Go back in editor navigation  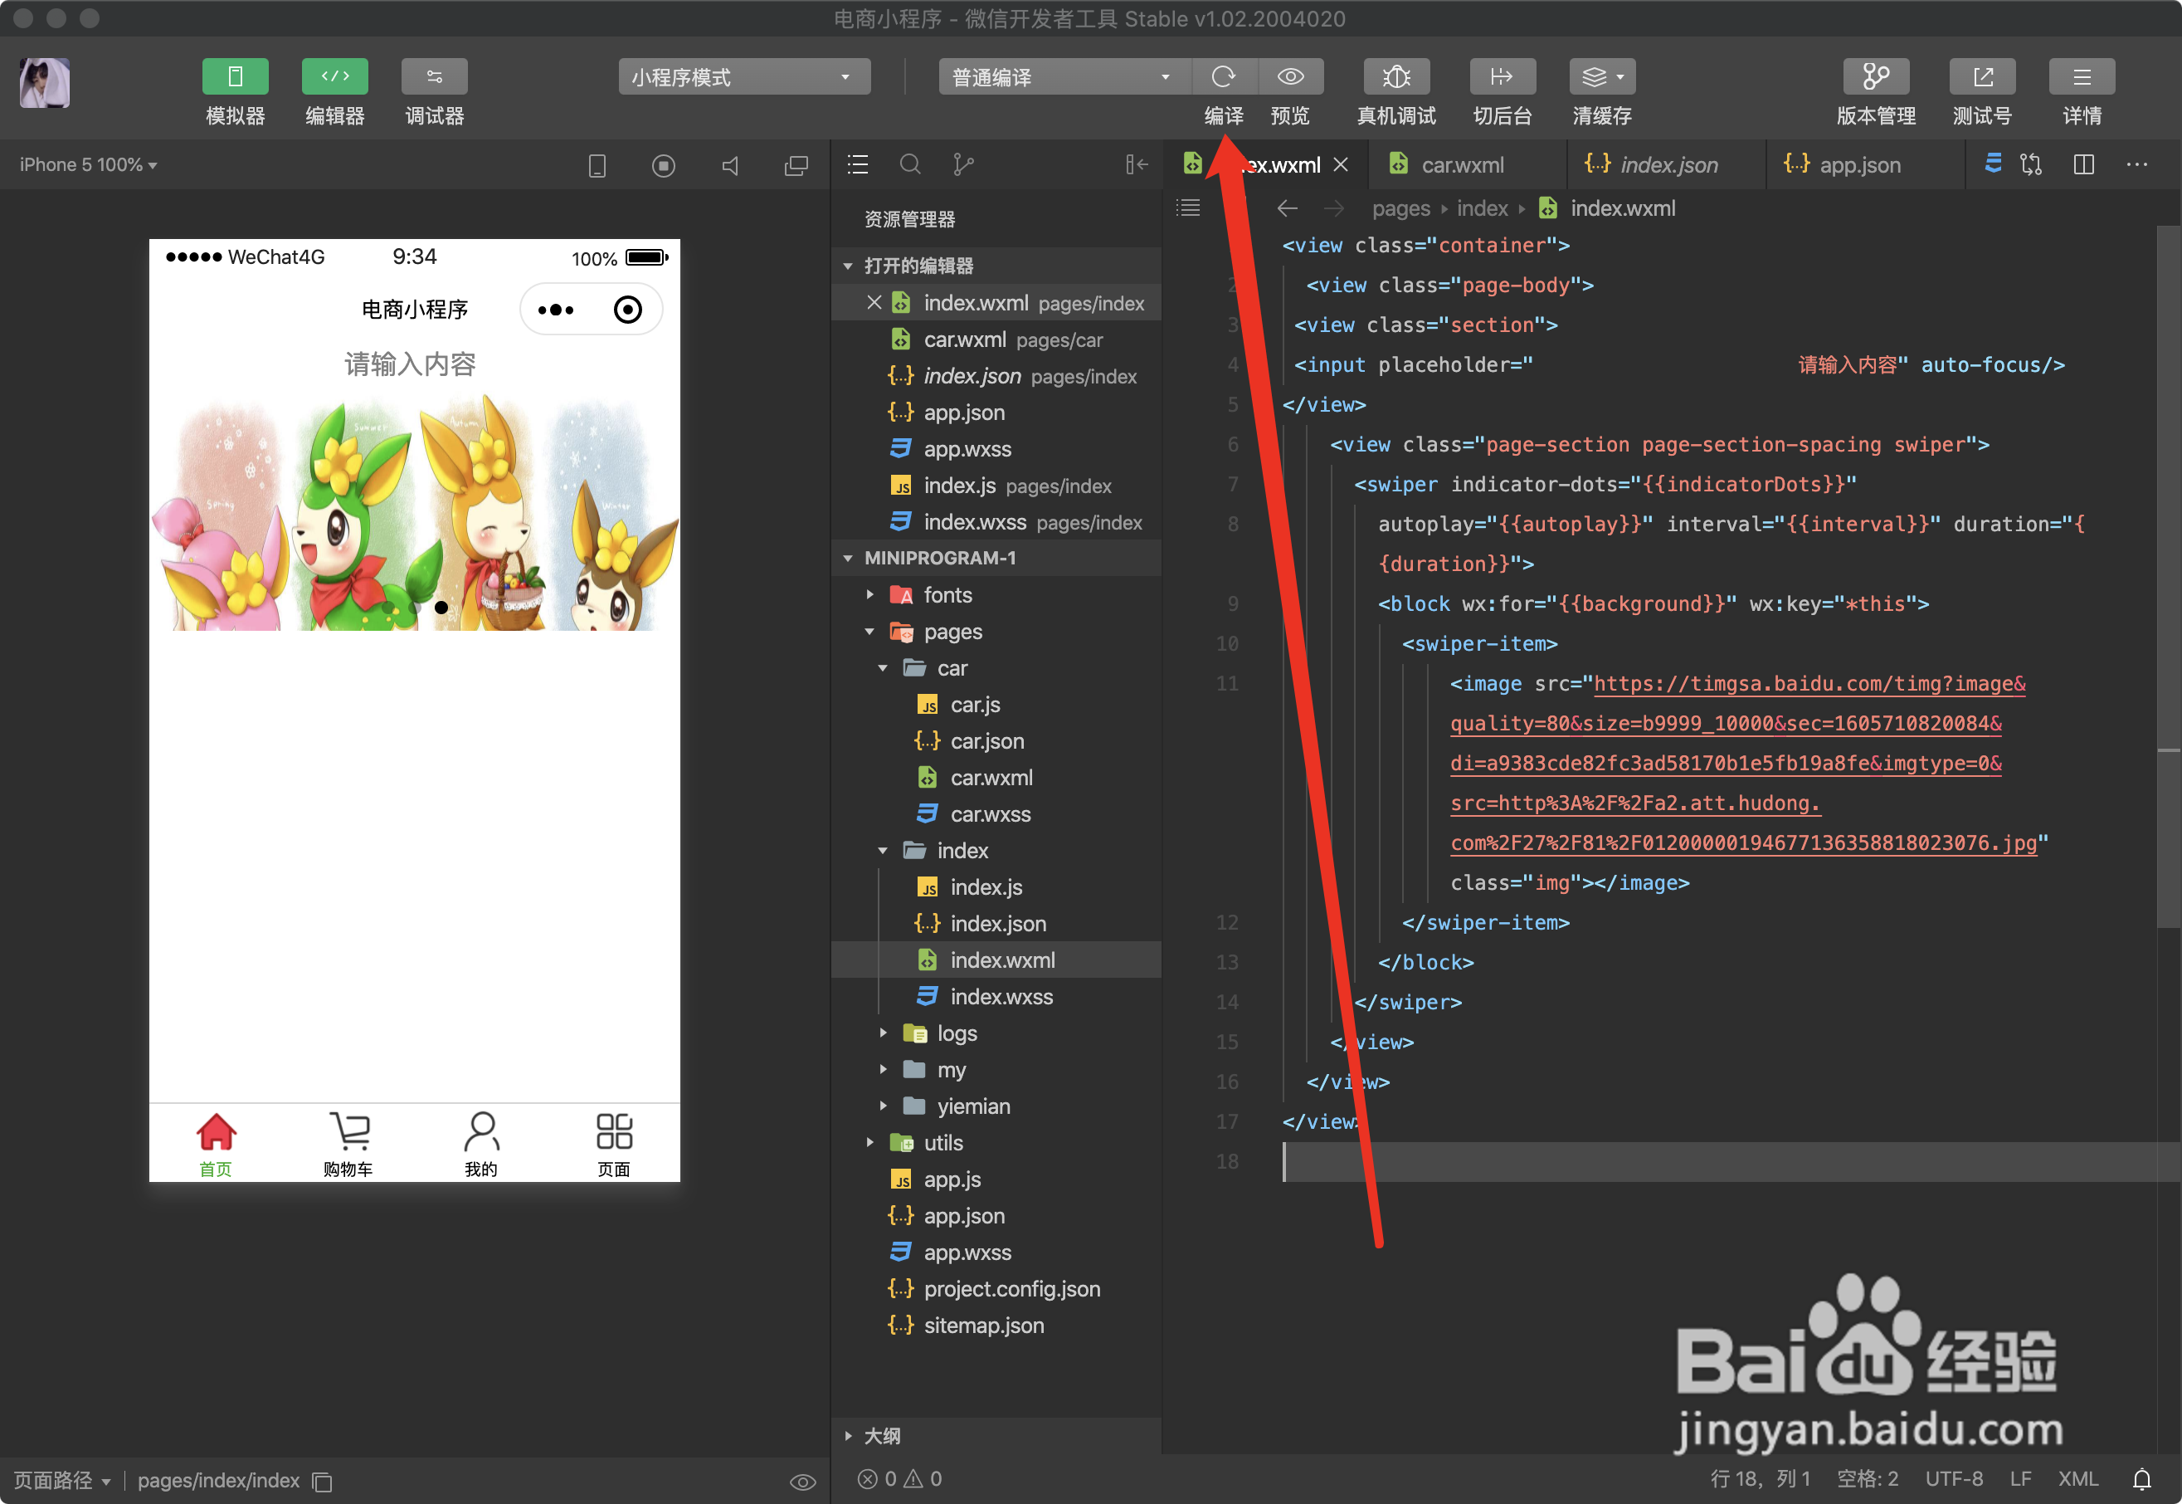(x=1288, y=208)
